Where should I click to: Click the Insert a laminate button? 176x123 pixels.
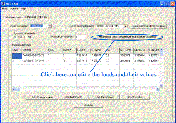(73, 97)
